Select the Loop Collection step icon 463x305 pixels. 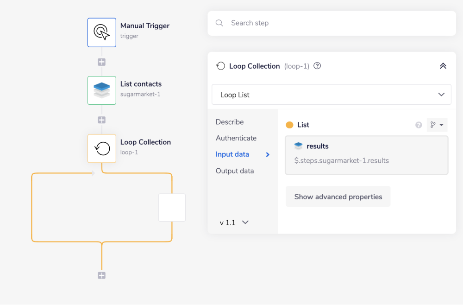[102, 148]
